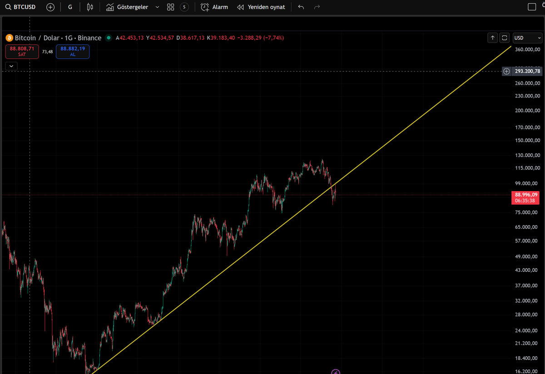The width and height of the screenshot is (545, 374).
Task: Open the USD currency dropdown
Action: tap(527, 38)
